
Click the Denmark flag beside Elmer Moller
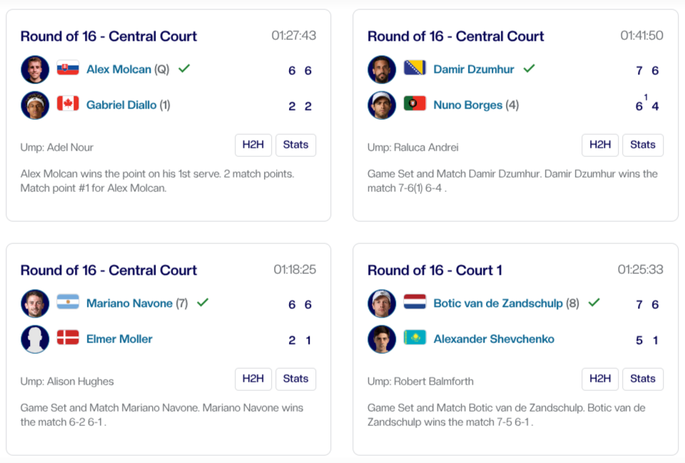coord(68,339)
